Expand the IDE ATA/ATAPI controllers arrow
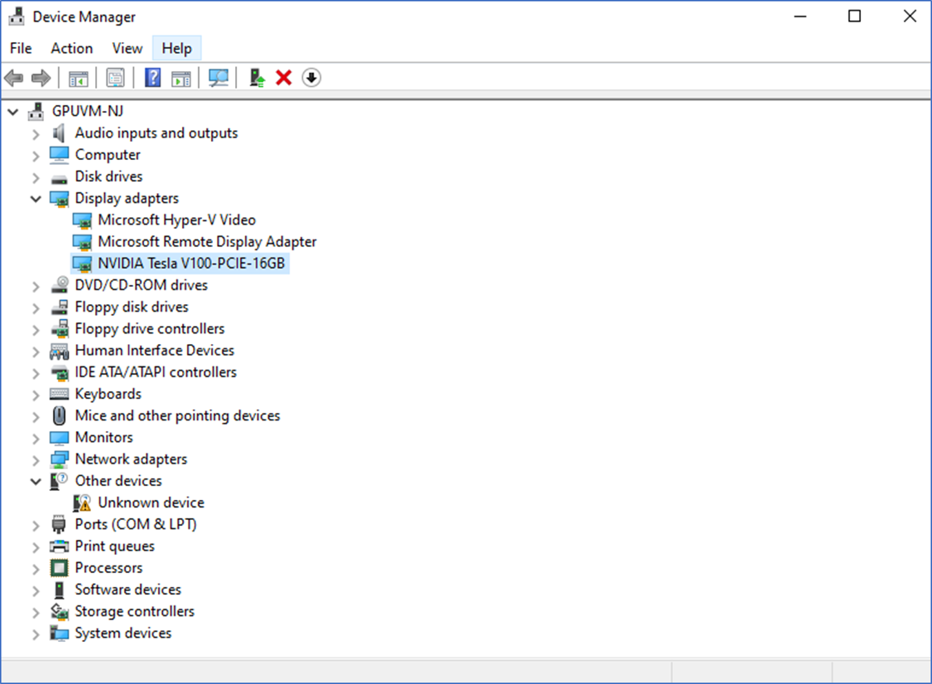 point(36,373)
